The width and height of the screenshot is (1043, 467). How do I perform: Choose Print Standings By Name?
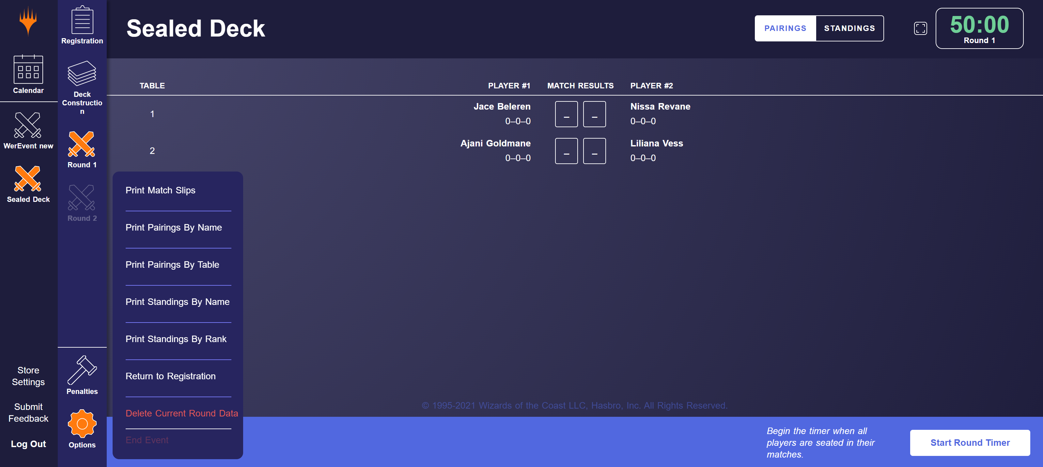pyautogui.click(x=177, y=302)
